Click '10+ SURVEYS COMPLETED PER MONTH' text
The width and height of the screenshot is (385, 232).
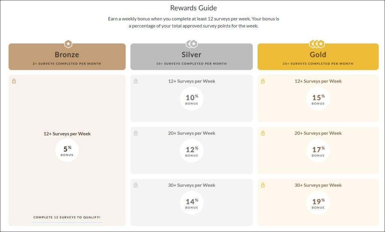pyautogui.click(x=191, y=64)
